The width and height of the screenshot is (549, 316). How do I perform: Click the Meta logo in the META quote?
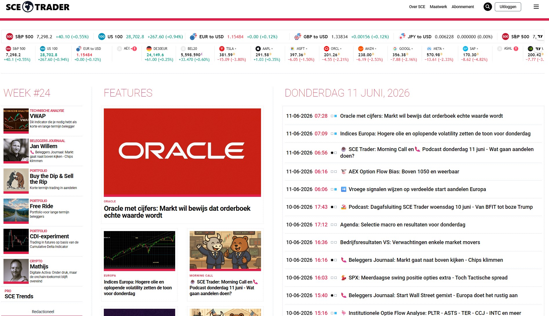click(429, 49)
